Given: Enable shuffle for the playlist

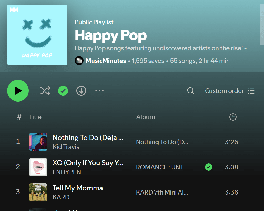Looking at the screenshot, I should pyautogui.click(x=45, y=91).
